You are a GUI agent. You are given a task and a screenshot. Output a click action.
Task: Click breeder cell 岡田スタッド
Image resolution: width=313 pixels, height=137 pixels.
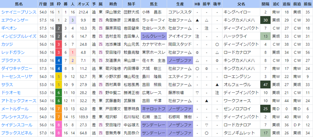tap(180, 44)
